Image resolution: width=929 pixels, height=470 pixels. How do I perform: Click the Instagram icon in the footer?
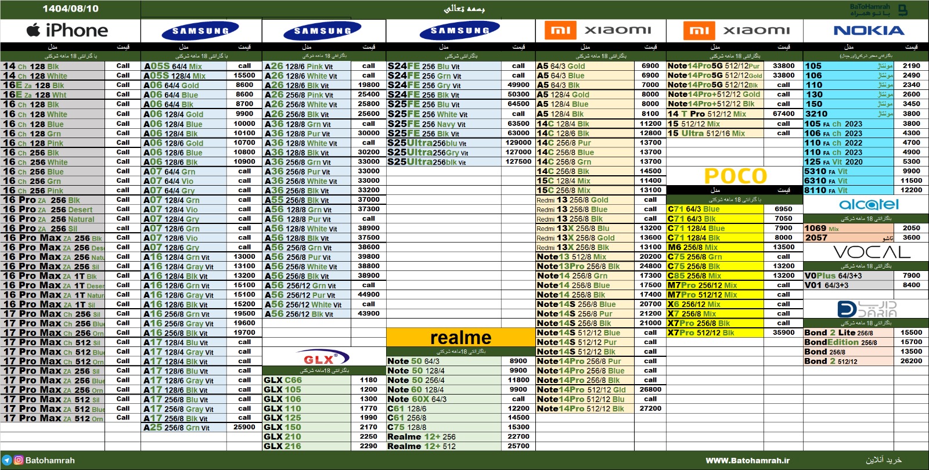pos(19,460)
